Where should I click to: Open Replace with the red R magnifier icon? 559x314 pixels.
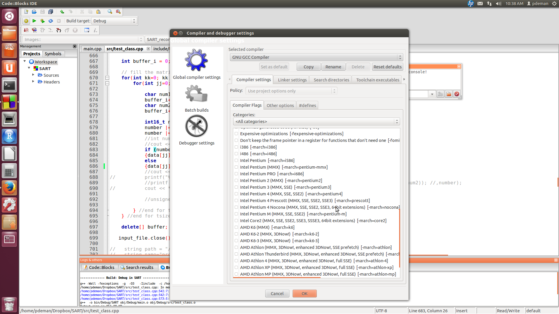click(118, 12)
